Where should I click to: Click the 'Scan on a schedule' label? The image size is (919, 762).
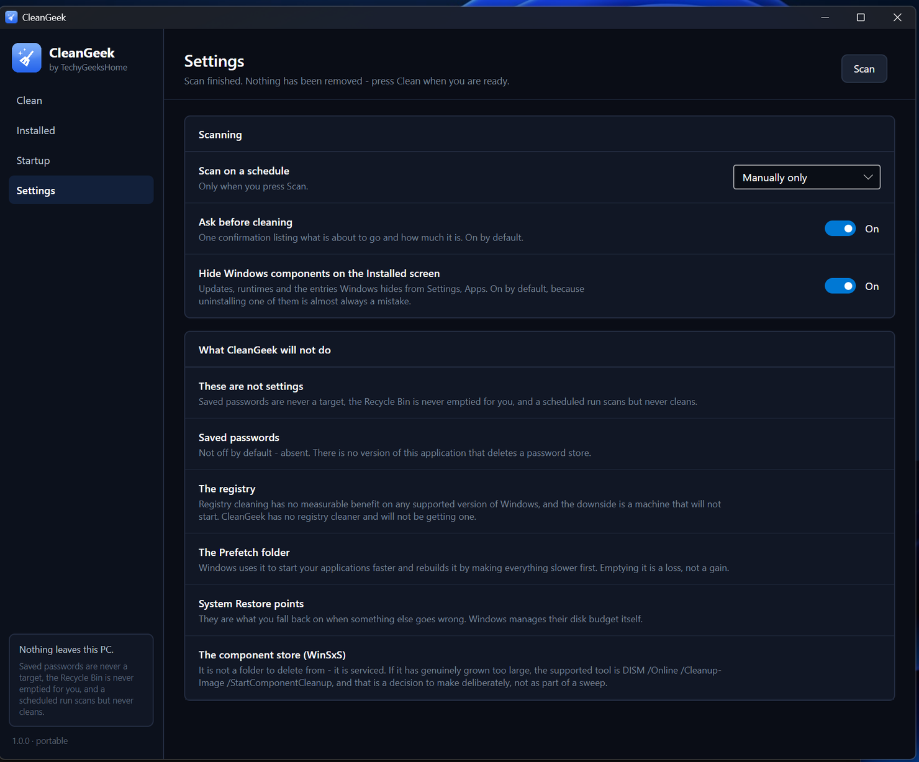click(244, 171)
